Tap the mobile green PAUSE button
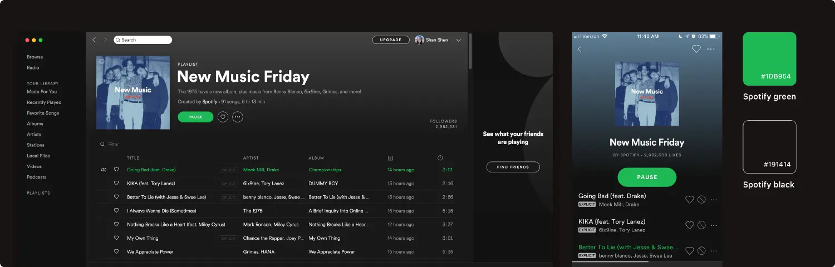Image resolution: width=835 pixels, height=267 pixels. pos(647,177)
